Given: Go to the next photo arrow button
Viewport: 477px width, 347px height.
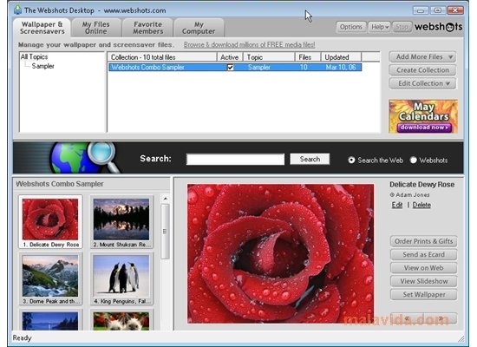Looking at the screenshot, I should (x=441, y=318).
